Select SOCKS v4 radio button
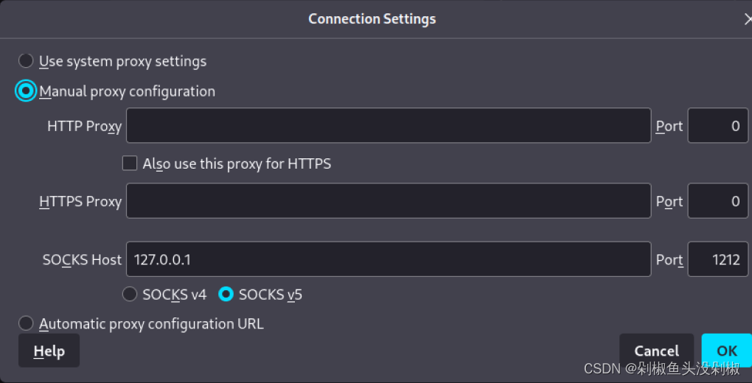Screen dimensions: 752x383 130,294
